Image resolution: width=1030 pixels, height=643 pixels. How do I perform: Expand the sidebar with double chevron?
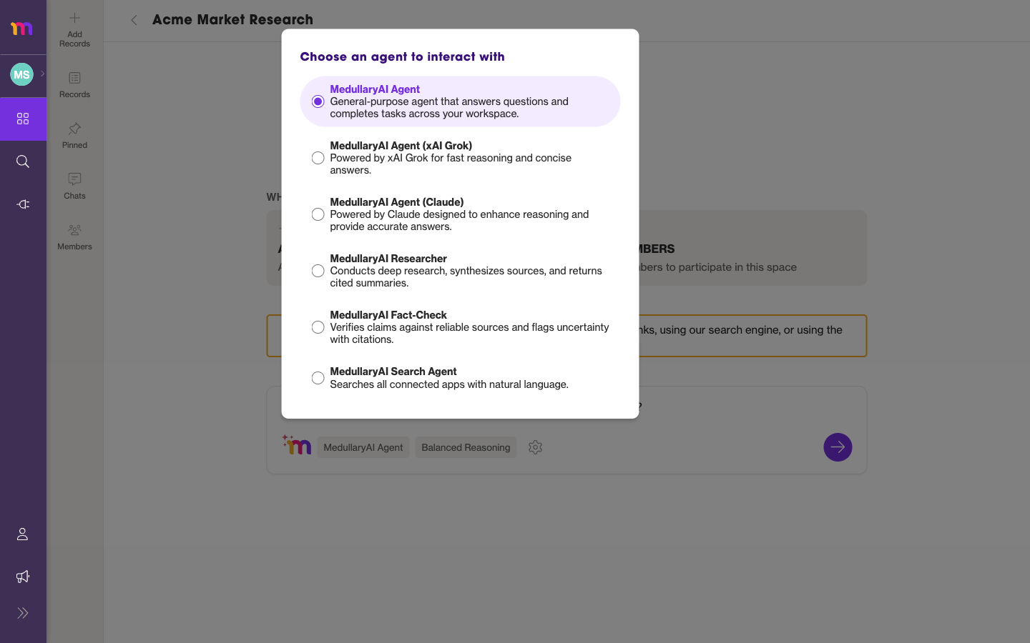point(23,613)
